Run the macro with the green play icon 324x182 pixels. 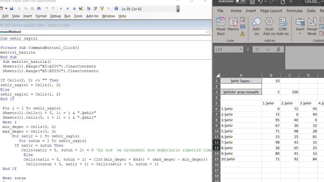click(x=61, y=8)
